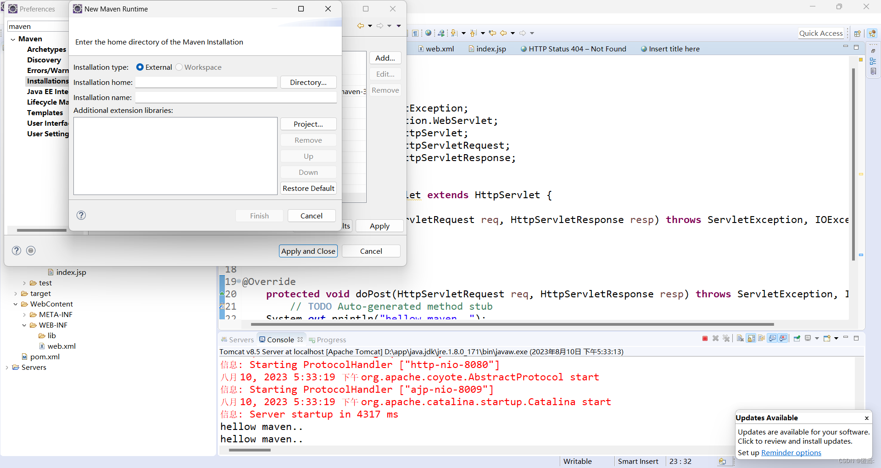Click the Display Selected Console icon

pos(808,339)
